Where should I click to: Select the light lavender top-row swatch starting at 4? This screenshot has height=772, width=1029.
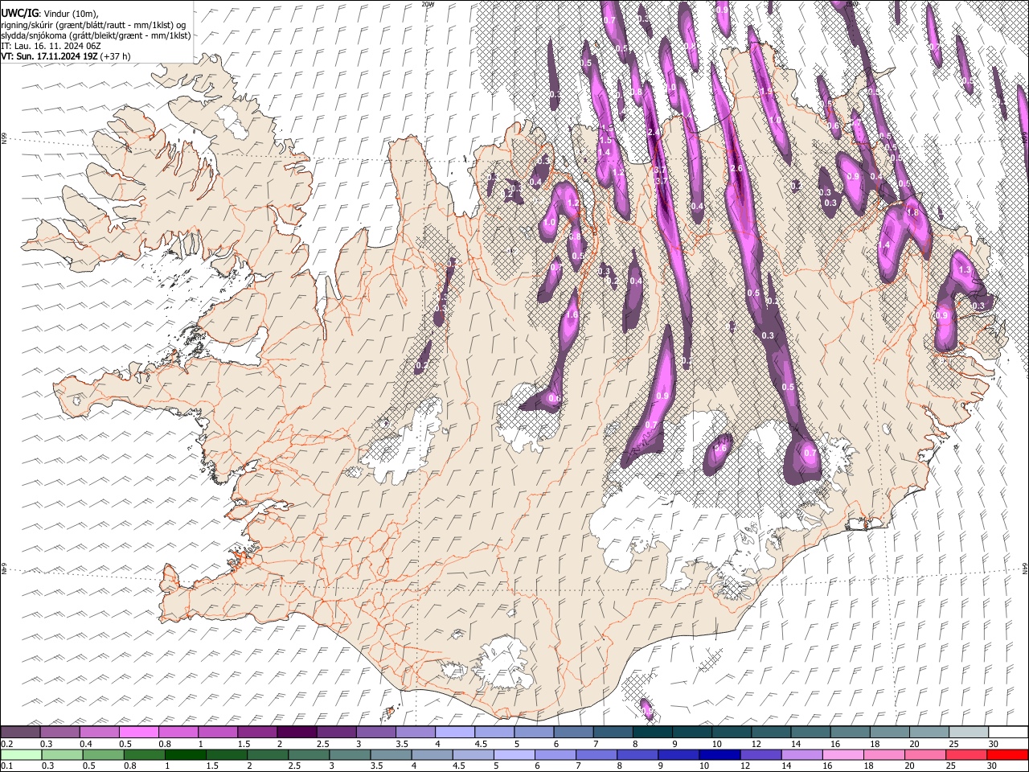point(453,733)
